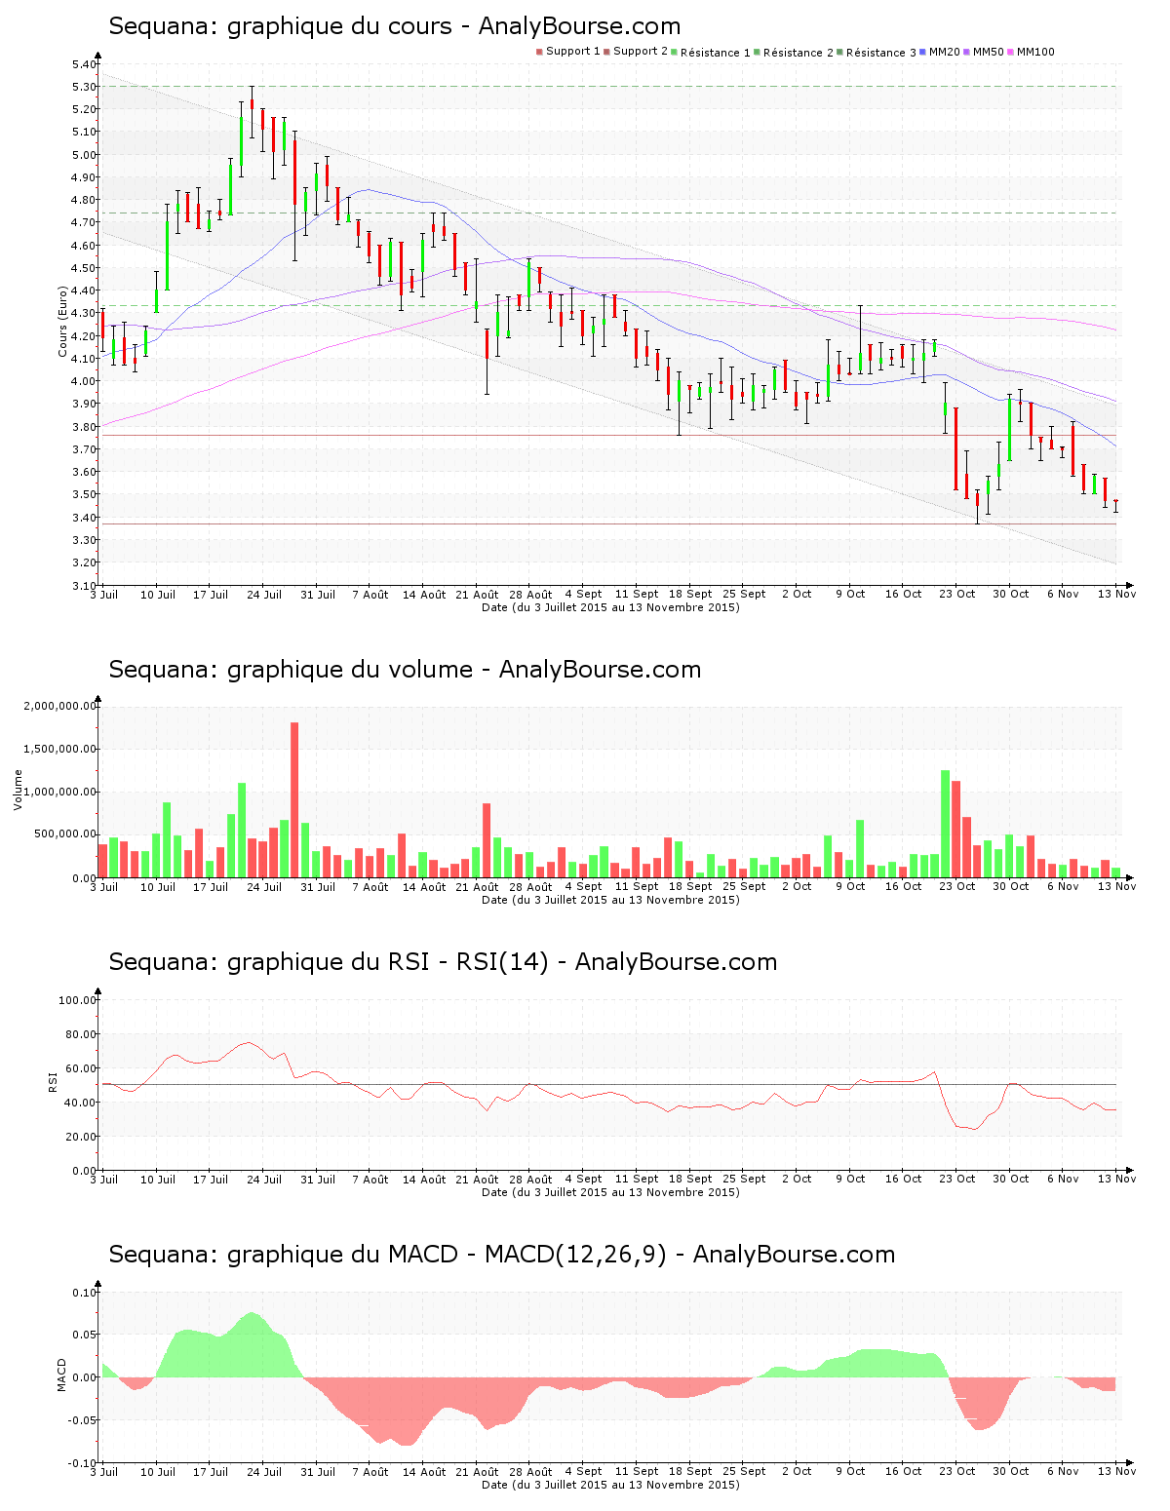
Task: Click the date range caption under the price chart
Action: click(x=610, y=607)
